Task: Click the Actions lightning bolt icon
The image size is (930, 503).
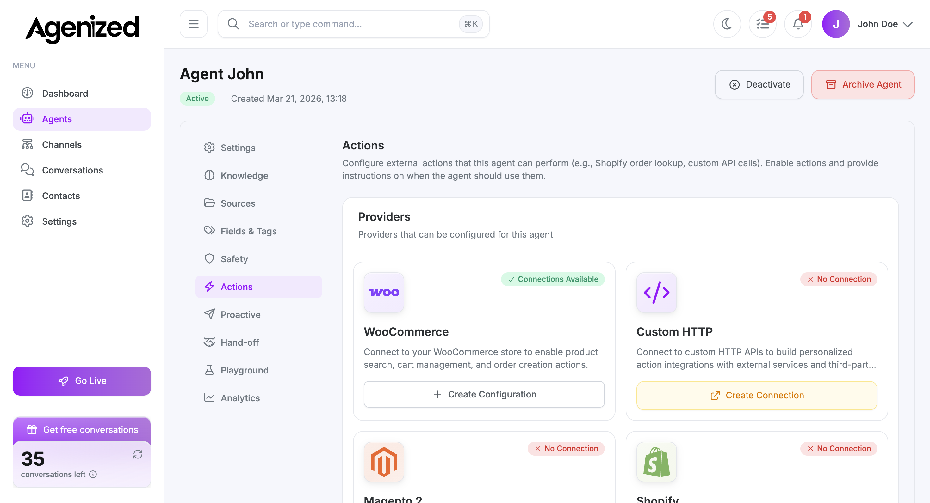Action: pyautogui.click(x=209, y=286)
